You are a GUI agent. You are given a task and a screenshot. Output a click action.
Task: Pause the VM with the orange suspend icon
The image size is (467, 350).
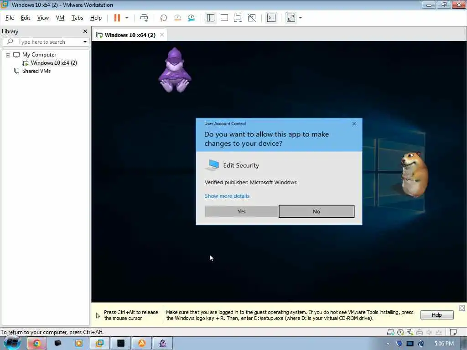(117, 18)
